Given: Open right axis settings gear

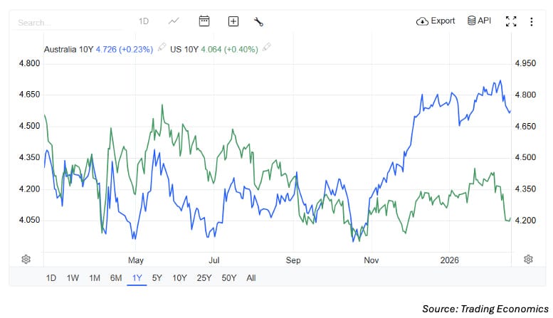Looking at the screenshot, I should (528, 259).
